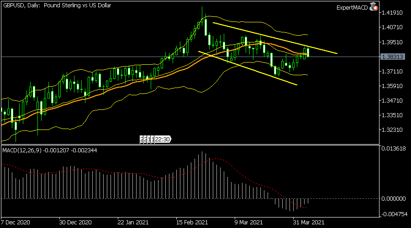
Task: Click the current price label 1.38313
Action: (392, 57)
